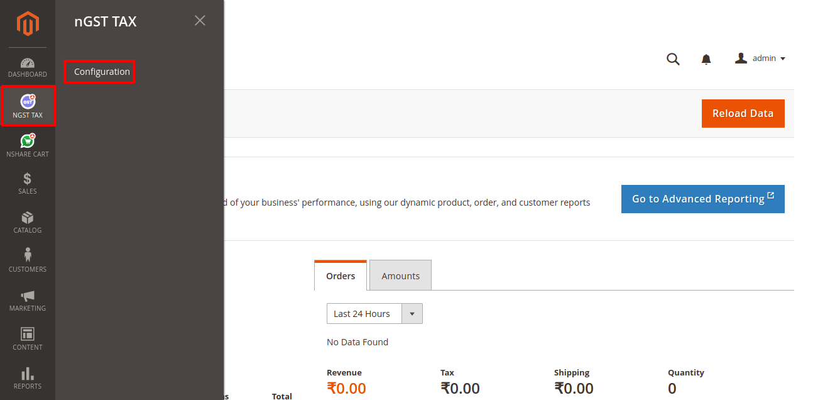The image size is (813, 400).
Task: Open the notifications bell icon
Action: [x=706, y=59]
